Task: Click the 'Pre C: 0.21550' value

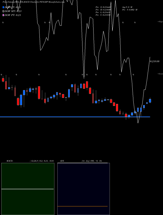Action: tap(103, 15)
